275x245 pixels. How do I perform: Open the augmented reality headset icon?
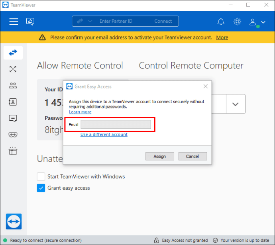point(13,135)
